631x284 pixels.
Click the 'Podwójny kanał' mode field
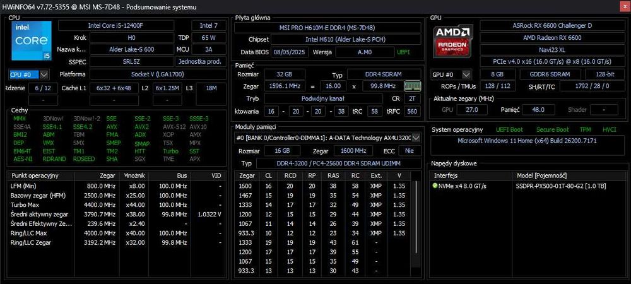tap(323, 98)
